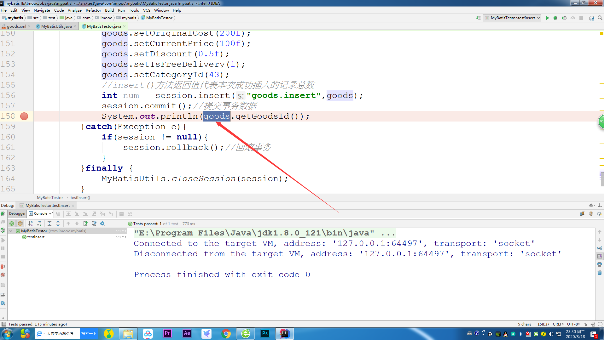
Task: Click the Step Out debugger icon
Action: pyautogui.click(x=94, y=214)
